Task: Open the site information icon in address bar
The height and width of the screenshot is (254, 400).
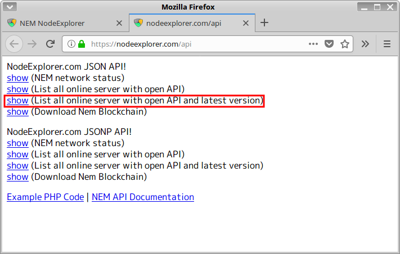Action: click(71, 44)
